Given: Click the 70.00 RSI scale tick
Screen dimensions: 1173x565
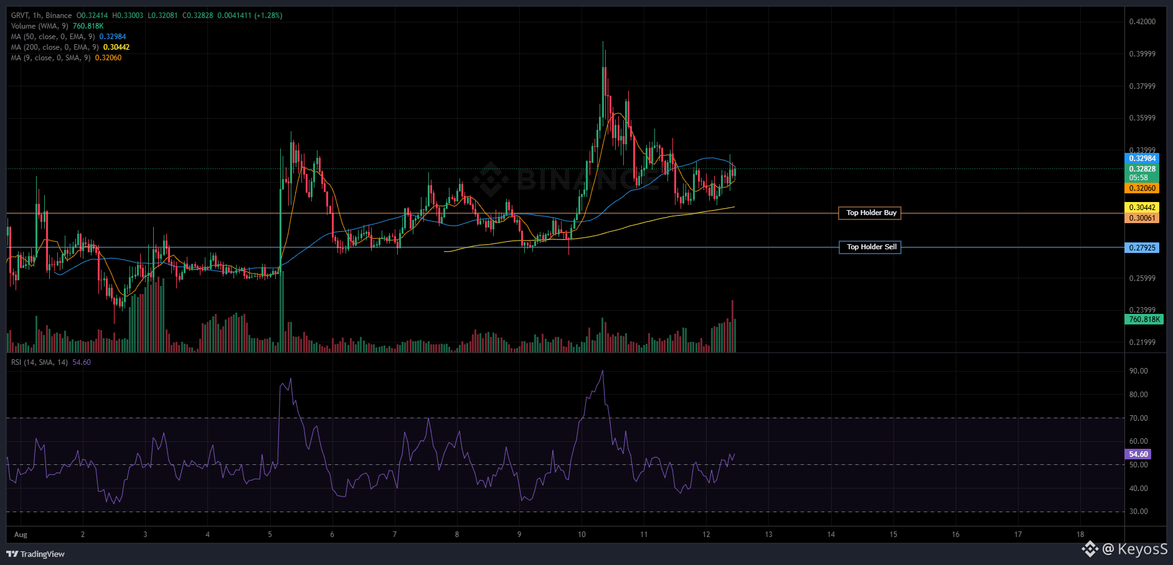Looking at the screenshot, I should (x=1139, y=418).
